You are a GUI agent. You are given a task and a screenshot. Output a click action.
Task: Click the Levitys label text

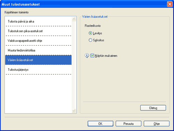(x=97, y=33)
